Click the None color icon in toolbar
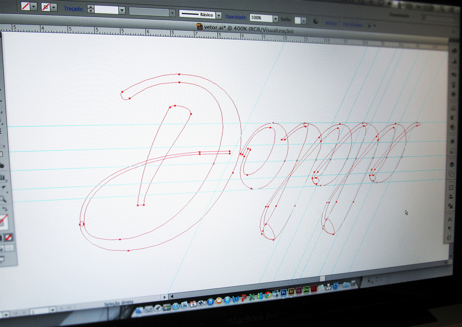This screenshot has height=327, width=462. click(9, 237)
